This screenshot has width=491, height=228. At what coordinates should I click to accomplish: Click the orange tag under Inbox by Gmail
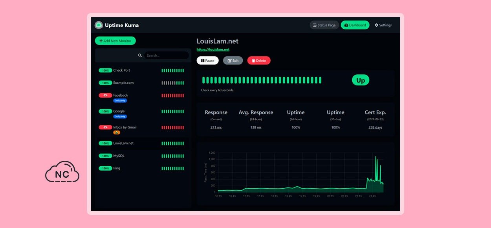117,132
